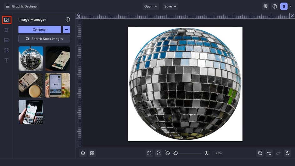Toggle the grid view icon
Screen dimensions: 295x166
point(92,153)
